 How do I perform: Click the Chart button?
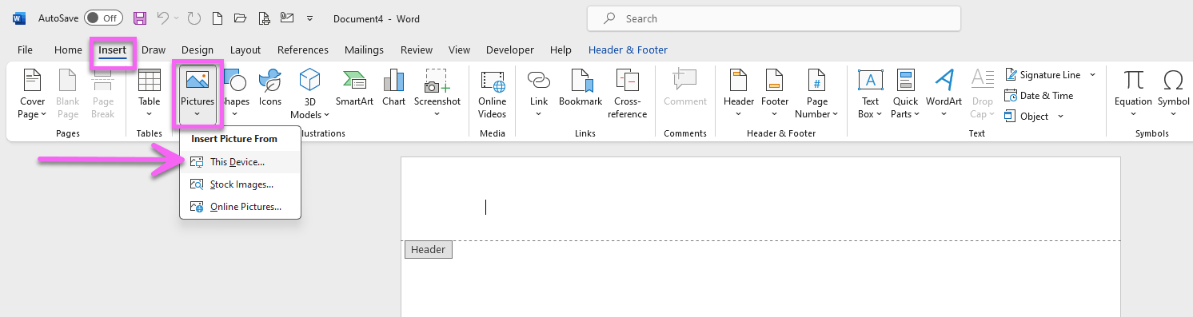(393, 88)
